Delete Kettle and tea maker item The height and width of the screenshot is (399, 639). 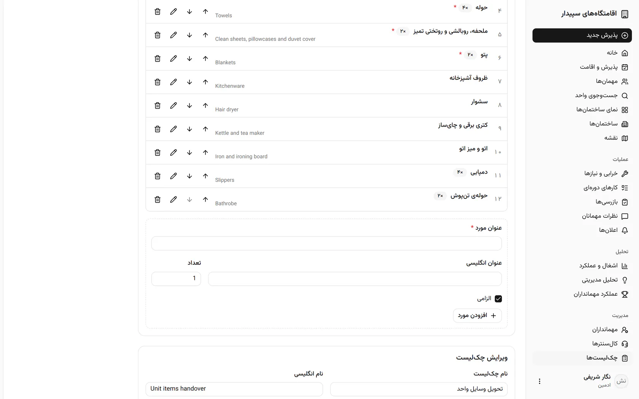coord(157,129)
